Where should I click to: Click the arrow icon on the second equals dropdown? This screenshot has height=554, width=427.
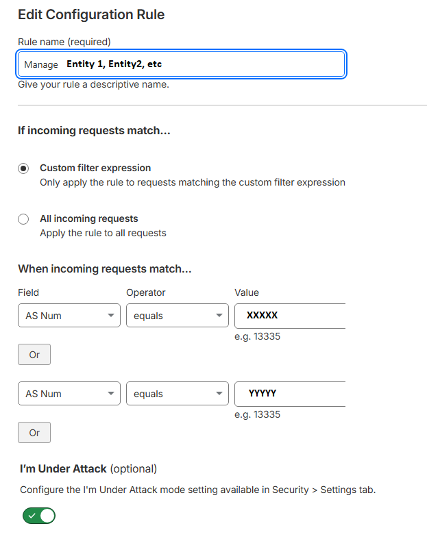(x=219, y=394)
